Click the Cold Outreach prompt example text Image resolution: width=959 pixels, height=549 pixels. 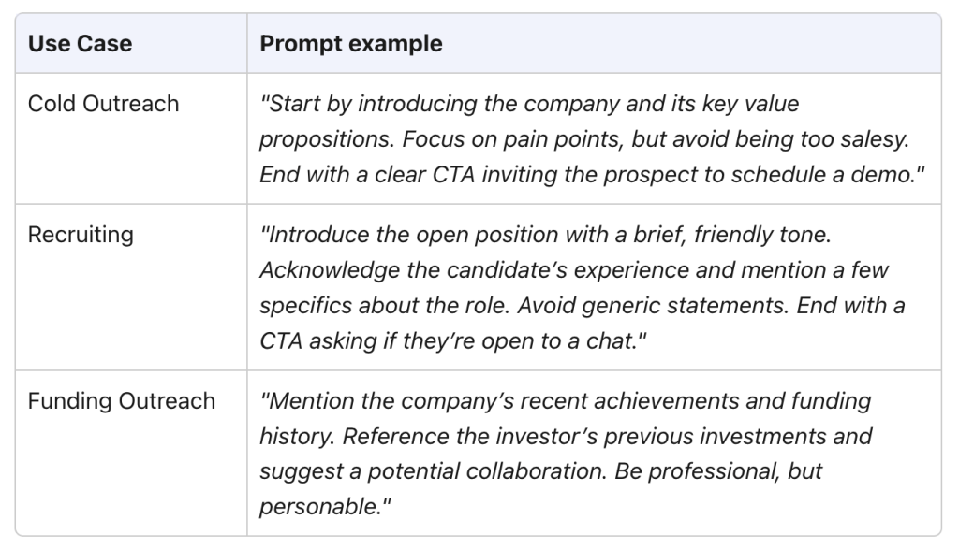coord(592,138)
